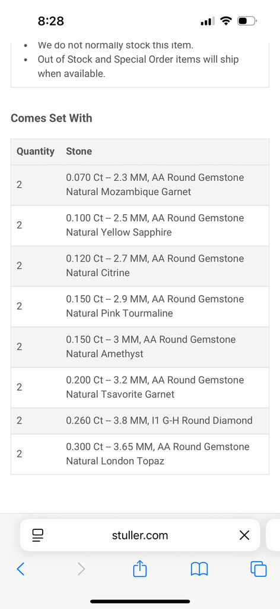Tap the Quantity column header
Screen dimensions: 280x609
point(35,152)
